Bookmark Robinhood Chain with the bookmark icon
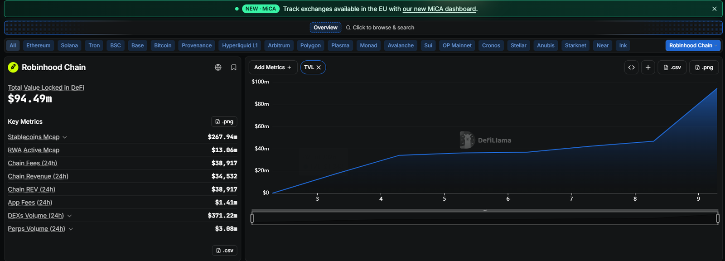Viewport: 725px width, 261px height. (234, 68)
